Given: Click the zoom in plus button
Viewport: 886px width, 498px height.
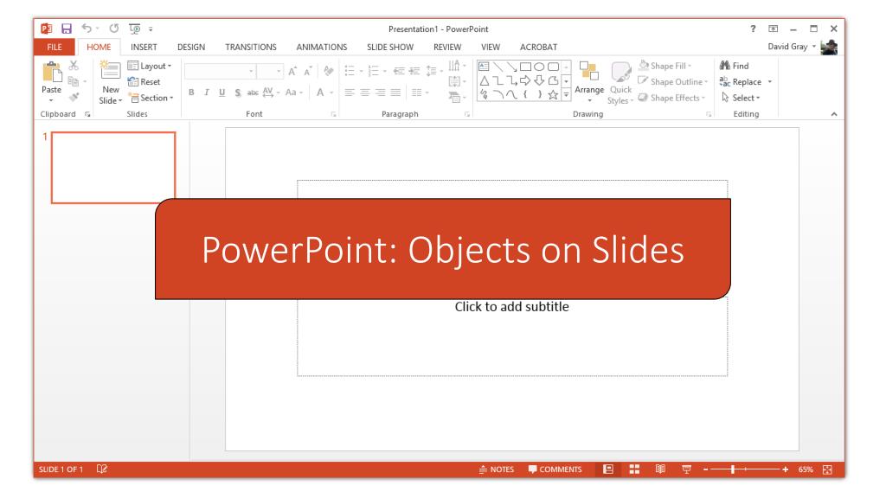Looking at the screenshot, I should pos(785,469).
